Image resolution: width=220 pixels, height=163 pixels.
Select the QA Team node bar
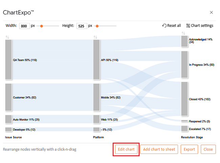(x=8, y=60)
